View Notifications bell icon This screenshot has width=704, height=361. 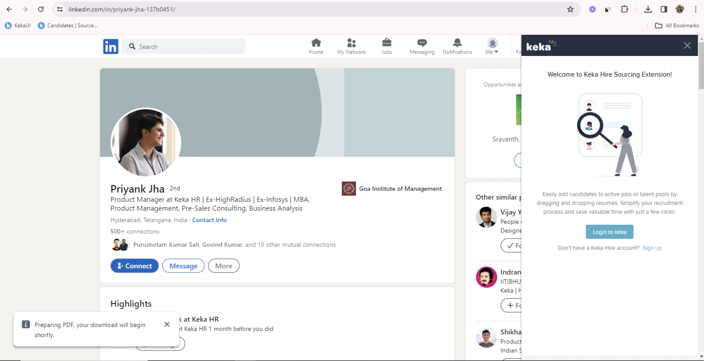coord(457,46)
